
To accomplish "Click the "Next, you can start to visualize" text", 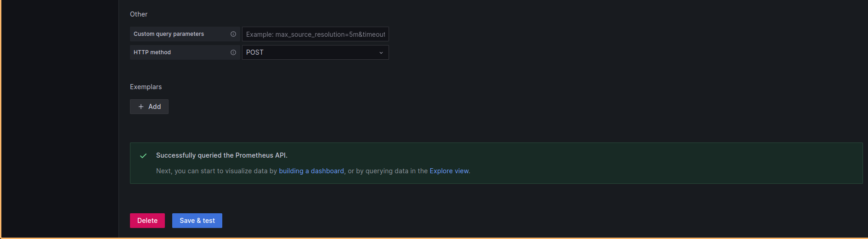I will (x=216, y=171).
